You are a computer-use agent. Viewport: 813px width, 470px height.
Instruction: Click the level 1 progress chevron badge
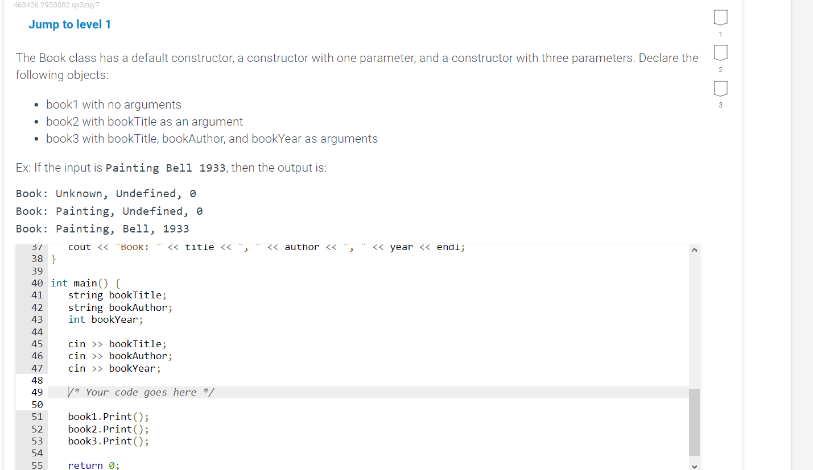click(x=720, y=18)
